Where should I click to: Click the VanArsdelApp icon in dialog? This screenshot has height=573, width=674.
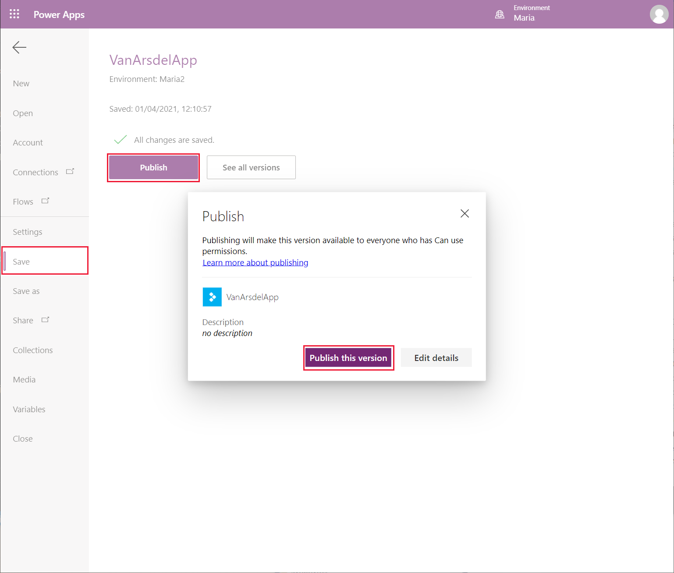pyautogui.click(x=212, y=297)
